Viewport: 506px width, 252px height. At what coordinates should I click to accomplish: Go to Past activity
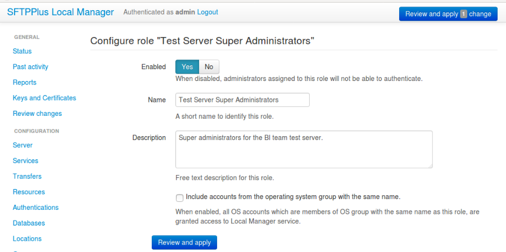(30, 67)
